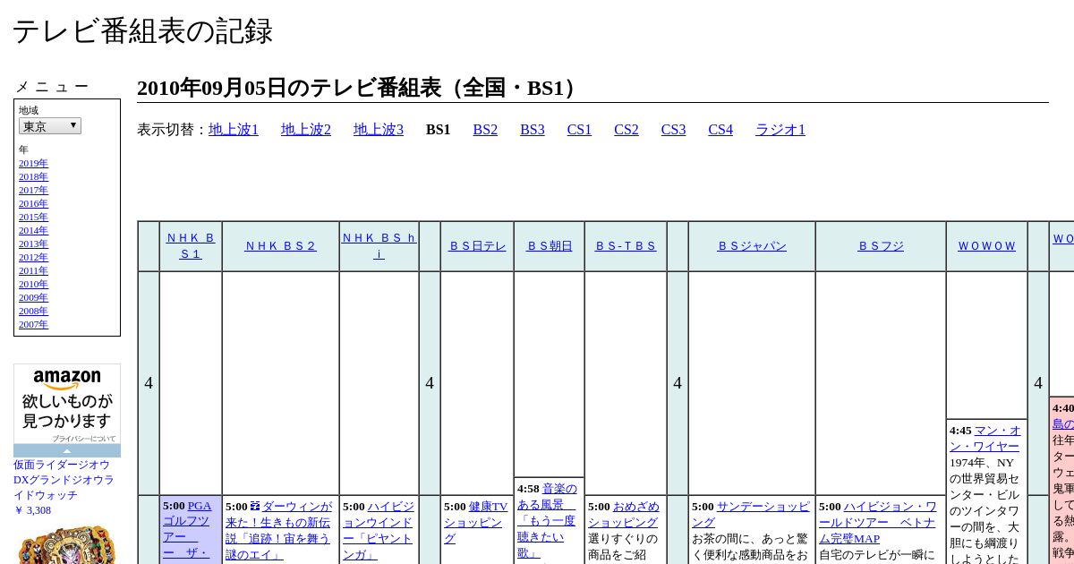
Task: Switch to the ラジオ1 listing
Action: 780,130
